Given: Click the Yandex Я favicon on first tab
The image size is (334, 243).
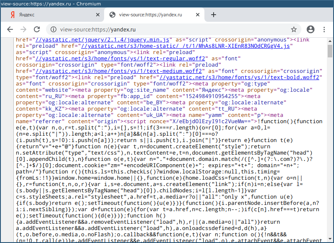Looking at the screenshot, I should point(13,15).
